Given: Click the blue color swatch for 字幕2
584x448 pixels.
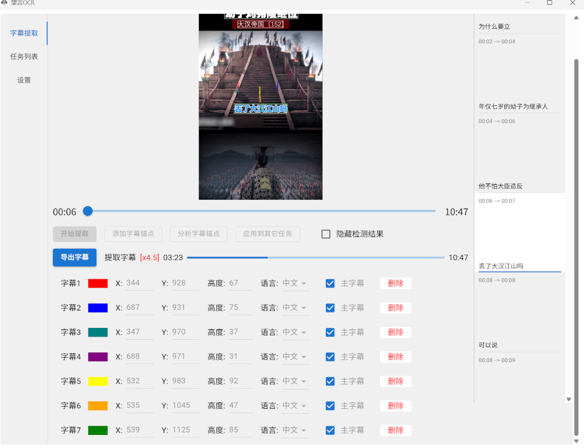Looking at the screenshot, I should [98, 308].
